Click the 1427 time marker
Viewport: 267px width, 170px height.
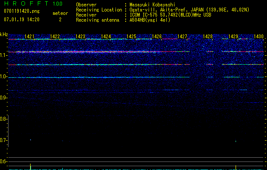click(182, 37)
